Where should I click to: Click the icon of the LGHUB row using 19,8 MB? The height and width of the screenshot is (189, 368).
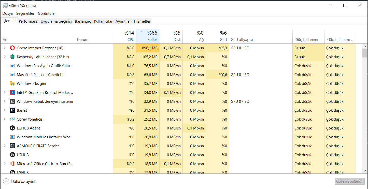coord(12,155)
